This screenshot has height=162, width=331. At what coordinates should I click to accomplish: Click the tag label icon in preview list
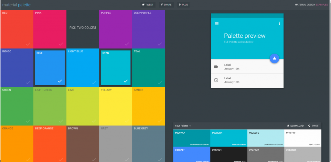[x=216, y=67]
